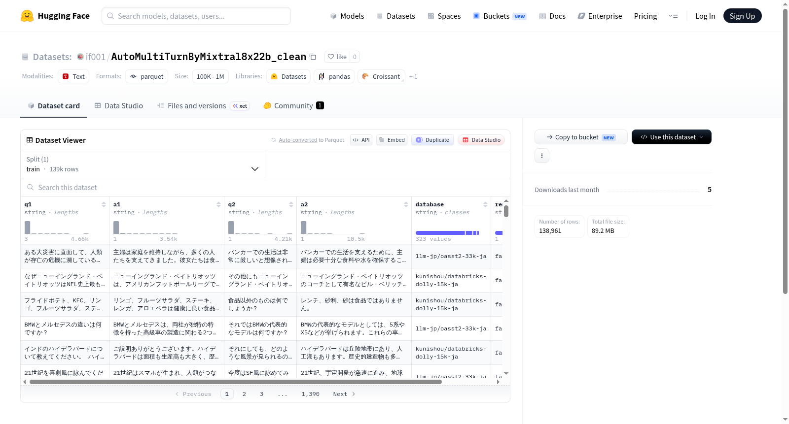Go to page 1,390 of the table

coord(311,394)
